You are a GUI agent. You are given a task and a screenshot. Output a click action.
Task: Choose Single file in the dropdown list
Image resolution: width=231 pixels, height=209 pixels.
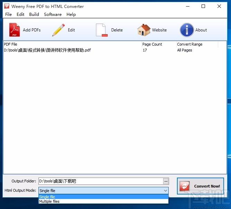tap(104, 197)
